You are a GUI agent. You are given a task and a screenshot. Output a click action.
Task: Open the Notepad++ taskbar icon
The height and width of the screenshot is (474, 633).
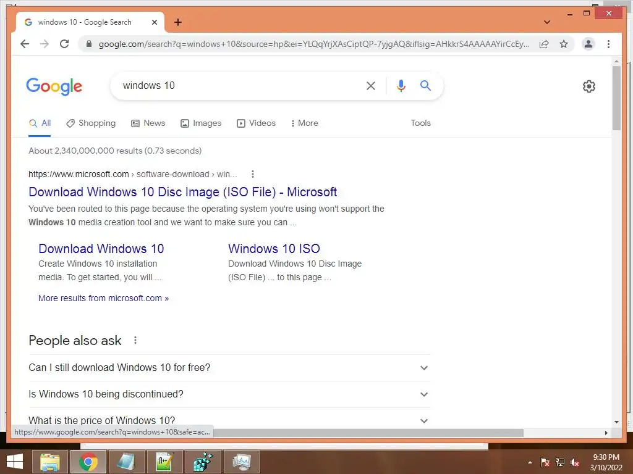[164, 462]
